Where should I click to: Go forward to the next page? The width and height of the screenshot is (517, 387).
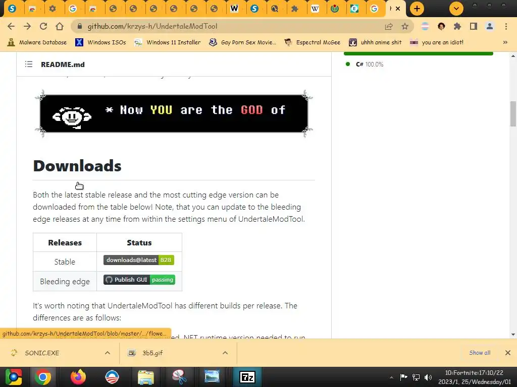click(27, 26)
